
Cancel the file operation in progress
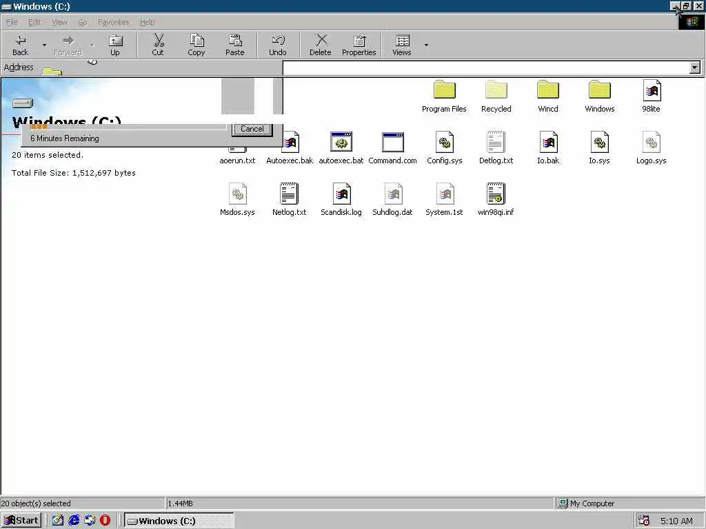point(252,129)
